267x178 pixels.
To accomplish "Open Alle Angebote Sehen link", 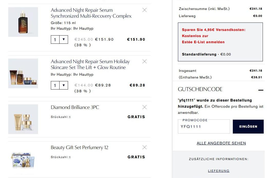I will point(221,143).
